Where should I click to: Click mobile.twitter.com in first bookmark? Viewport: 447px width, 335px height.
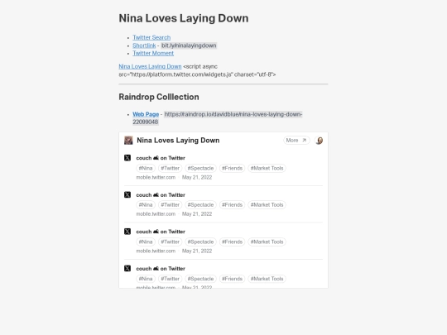tap(156, 177)
